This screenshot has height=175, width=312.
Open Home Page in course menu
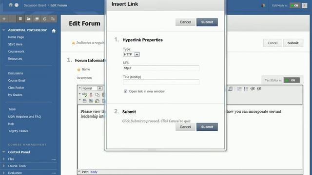tap(16, 37)
